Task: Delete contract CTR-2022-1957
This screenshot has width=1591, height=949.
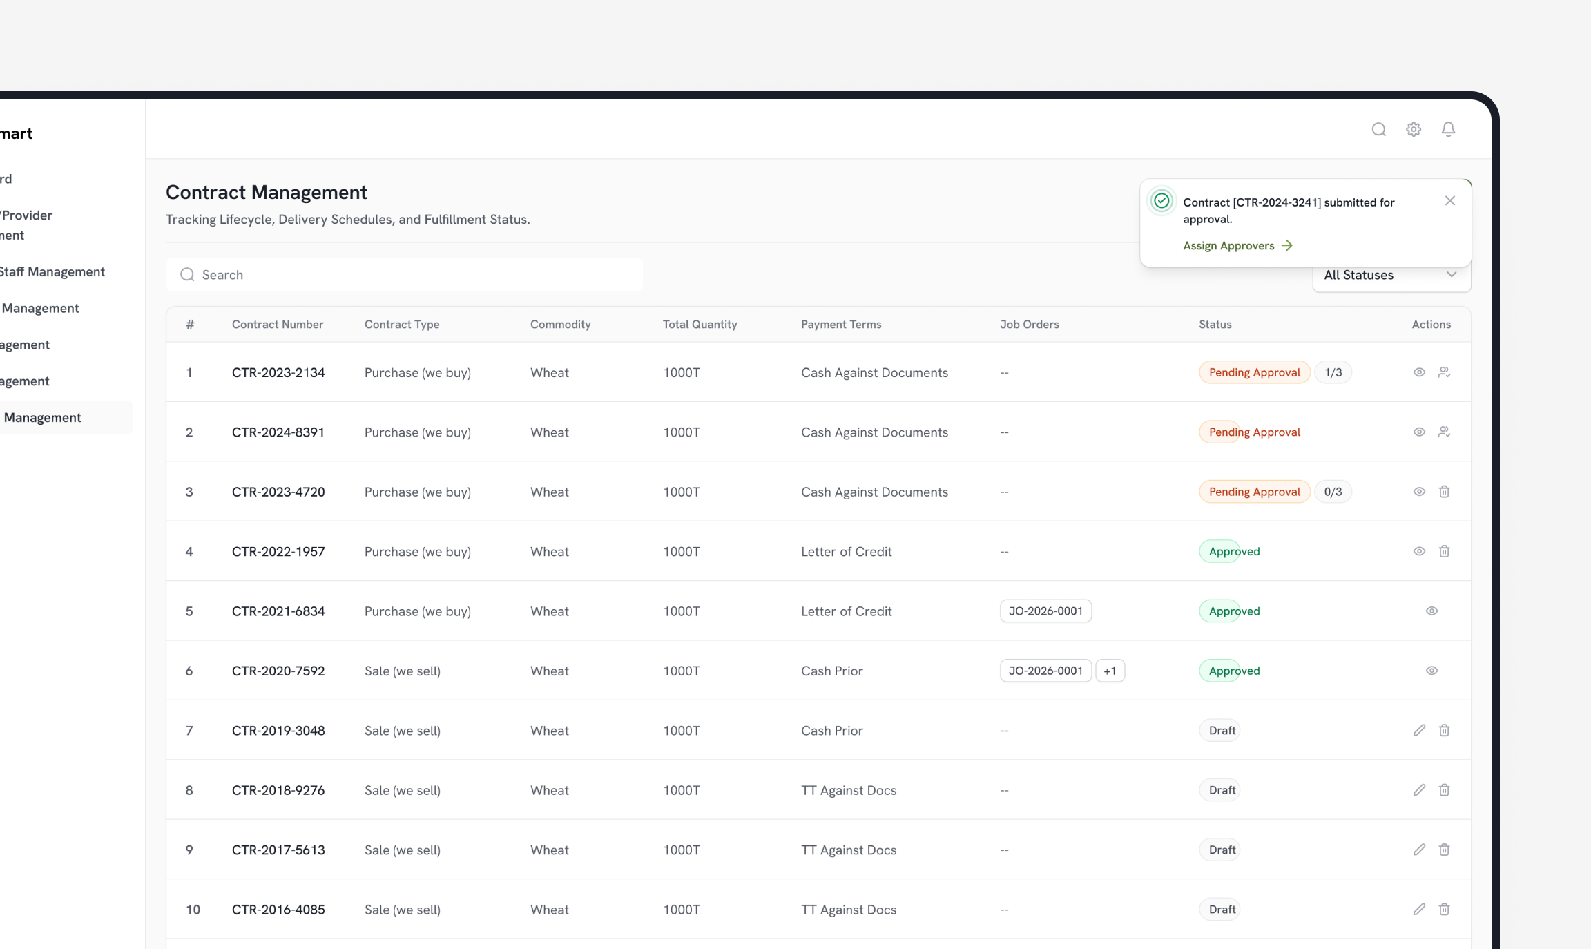Action: 1444,551
